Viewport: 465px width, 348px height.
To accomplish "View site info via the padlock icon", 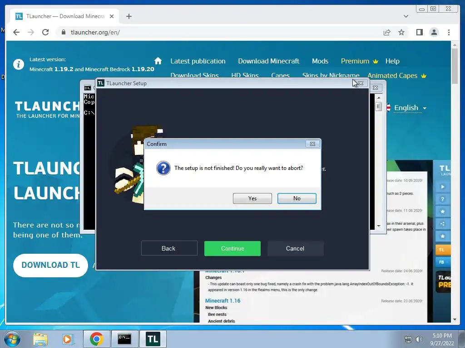I will (x=64, y=32).
